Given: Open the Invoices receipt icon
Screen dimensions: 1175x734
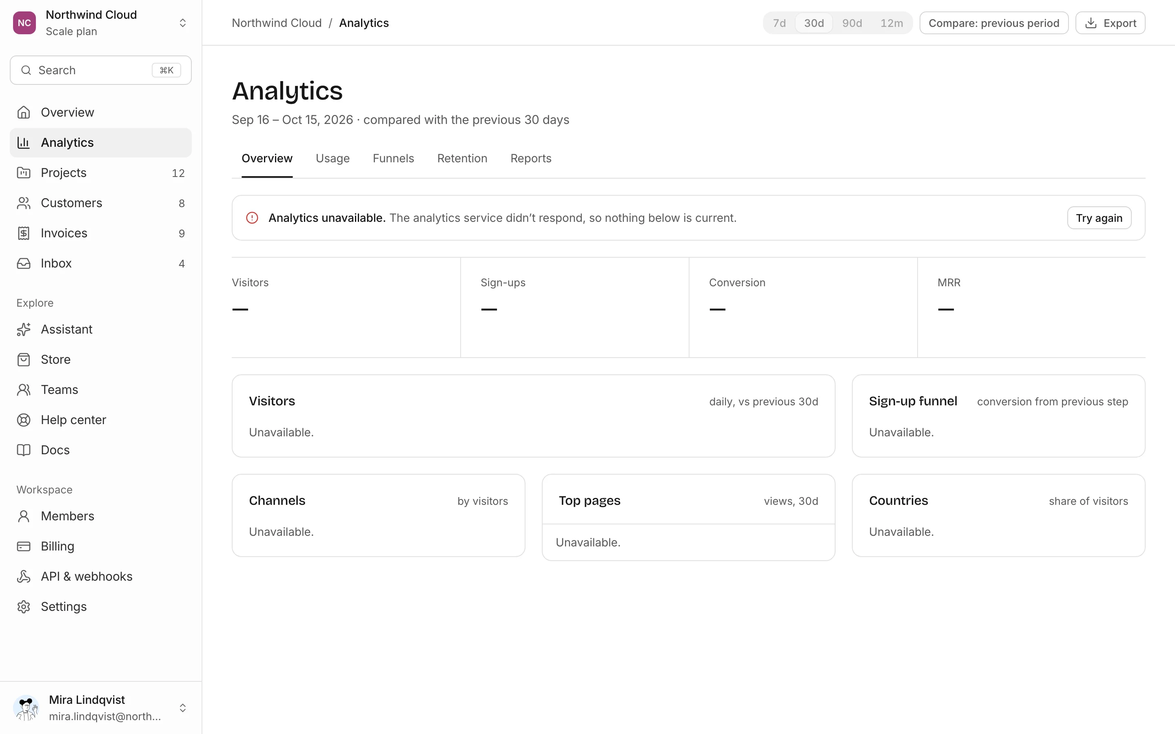Looking at the screenshot, I should [x=23, y=233].
